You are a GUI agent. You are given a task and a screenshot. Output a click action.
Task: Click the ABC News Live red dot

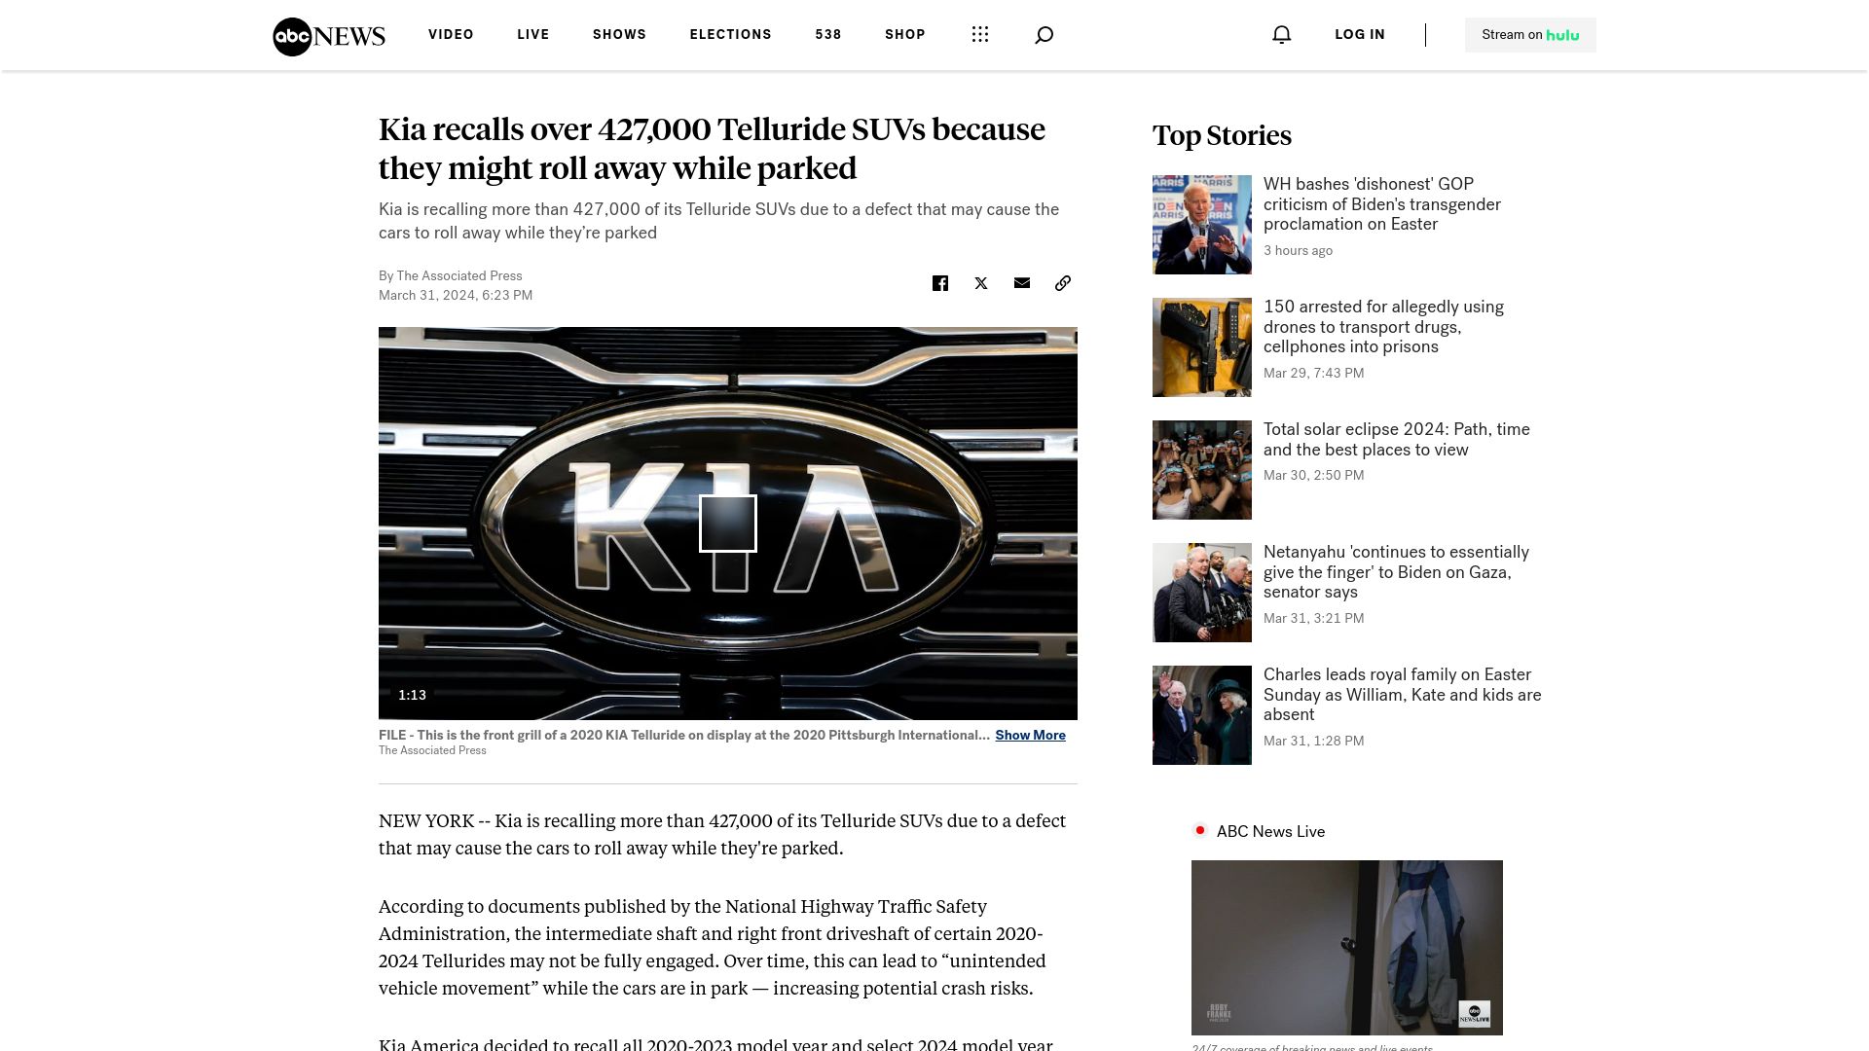point(1200,830)
